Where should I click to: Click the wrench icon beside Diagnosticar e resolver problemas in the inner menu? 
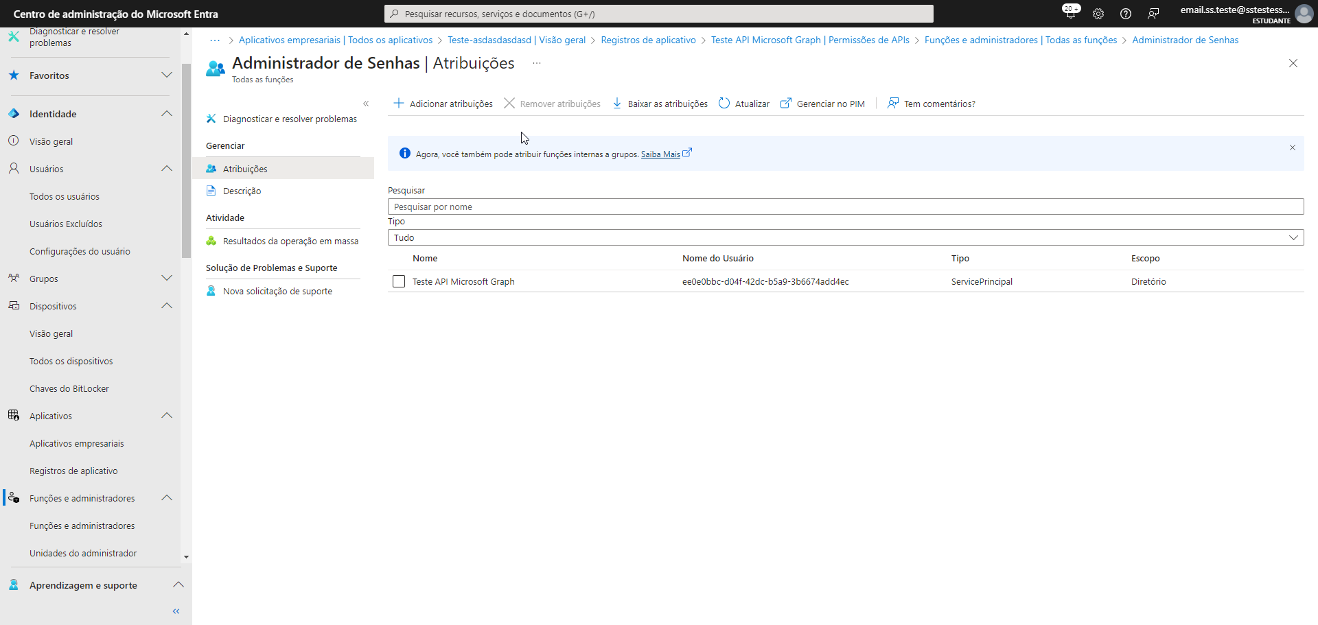[x=211, y=119]
